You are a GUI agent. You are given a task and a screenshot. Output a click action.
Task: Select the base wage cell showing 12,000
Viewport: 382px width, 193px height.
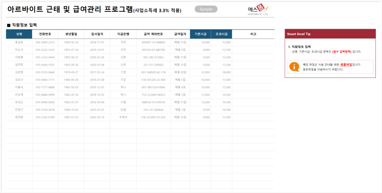[x=201, y=73]
